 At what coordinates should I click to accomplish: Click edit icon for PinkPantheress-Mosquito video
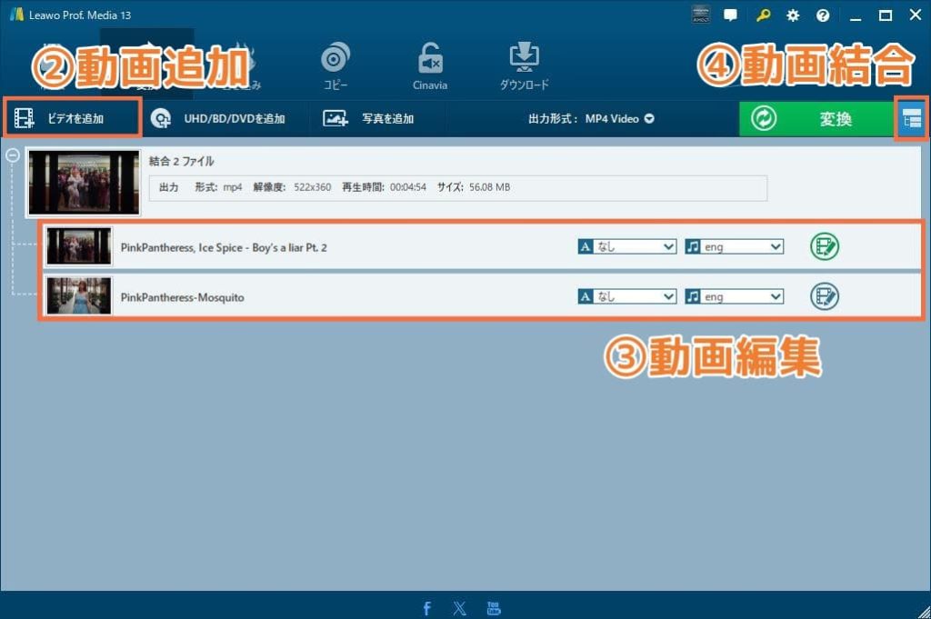(x=825, y=296)
